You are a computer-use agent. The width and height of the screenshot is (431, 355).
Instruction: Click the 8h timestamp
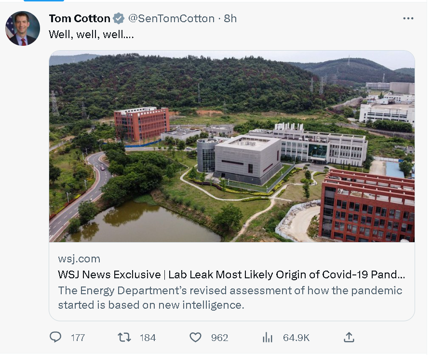230,19
